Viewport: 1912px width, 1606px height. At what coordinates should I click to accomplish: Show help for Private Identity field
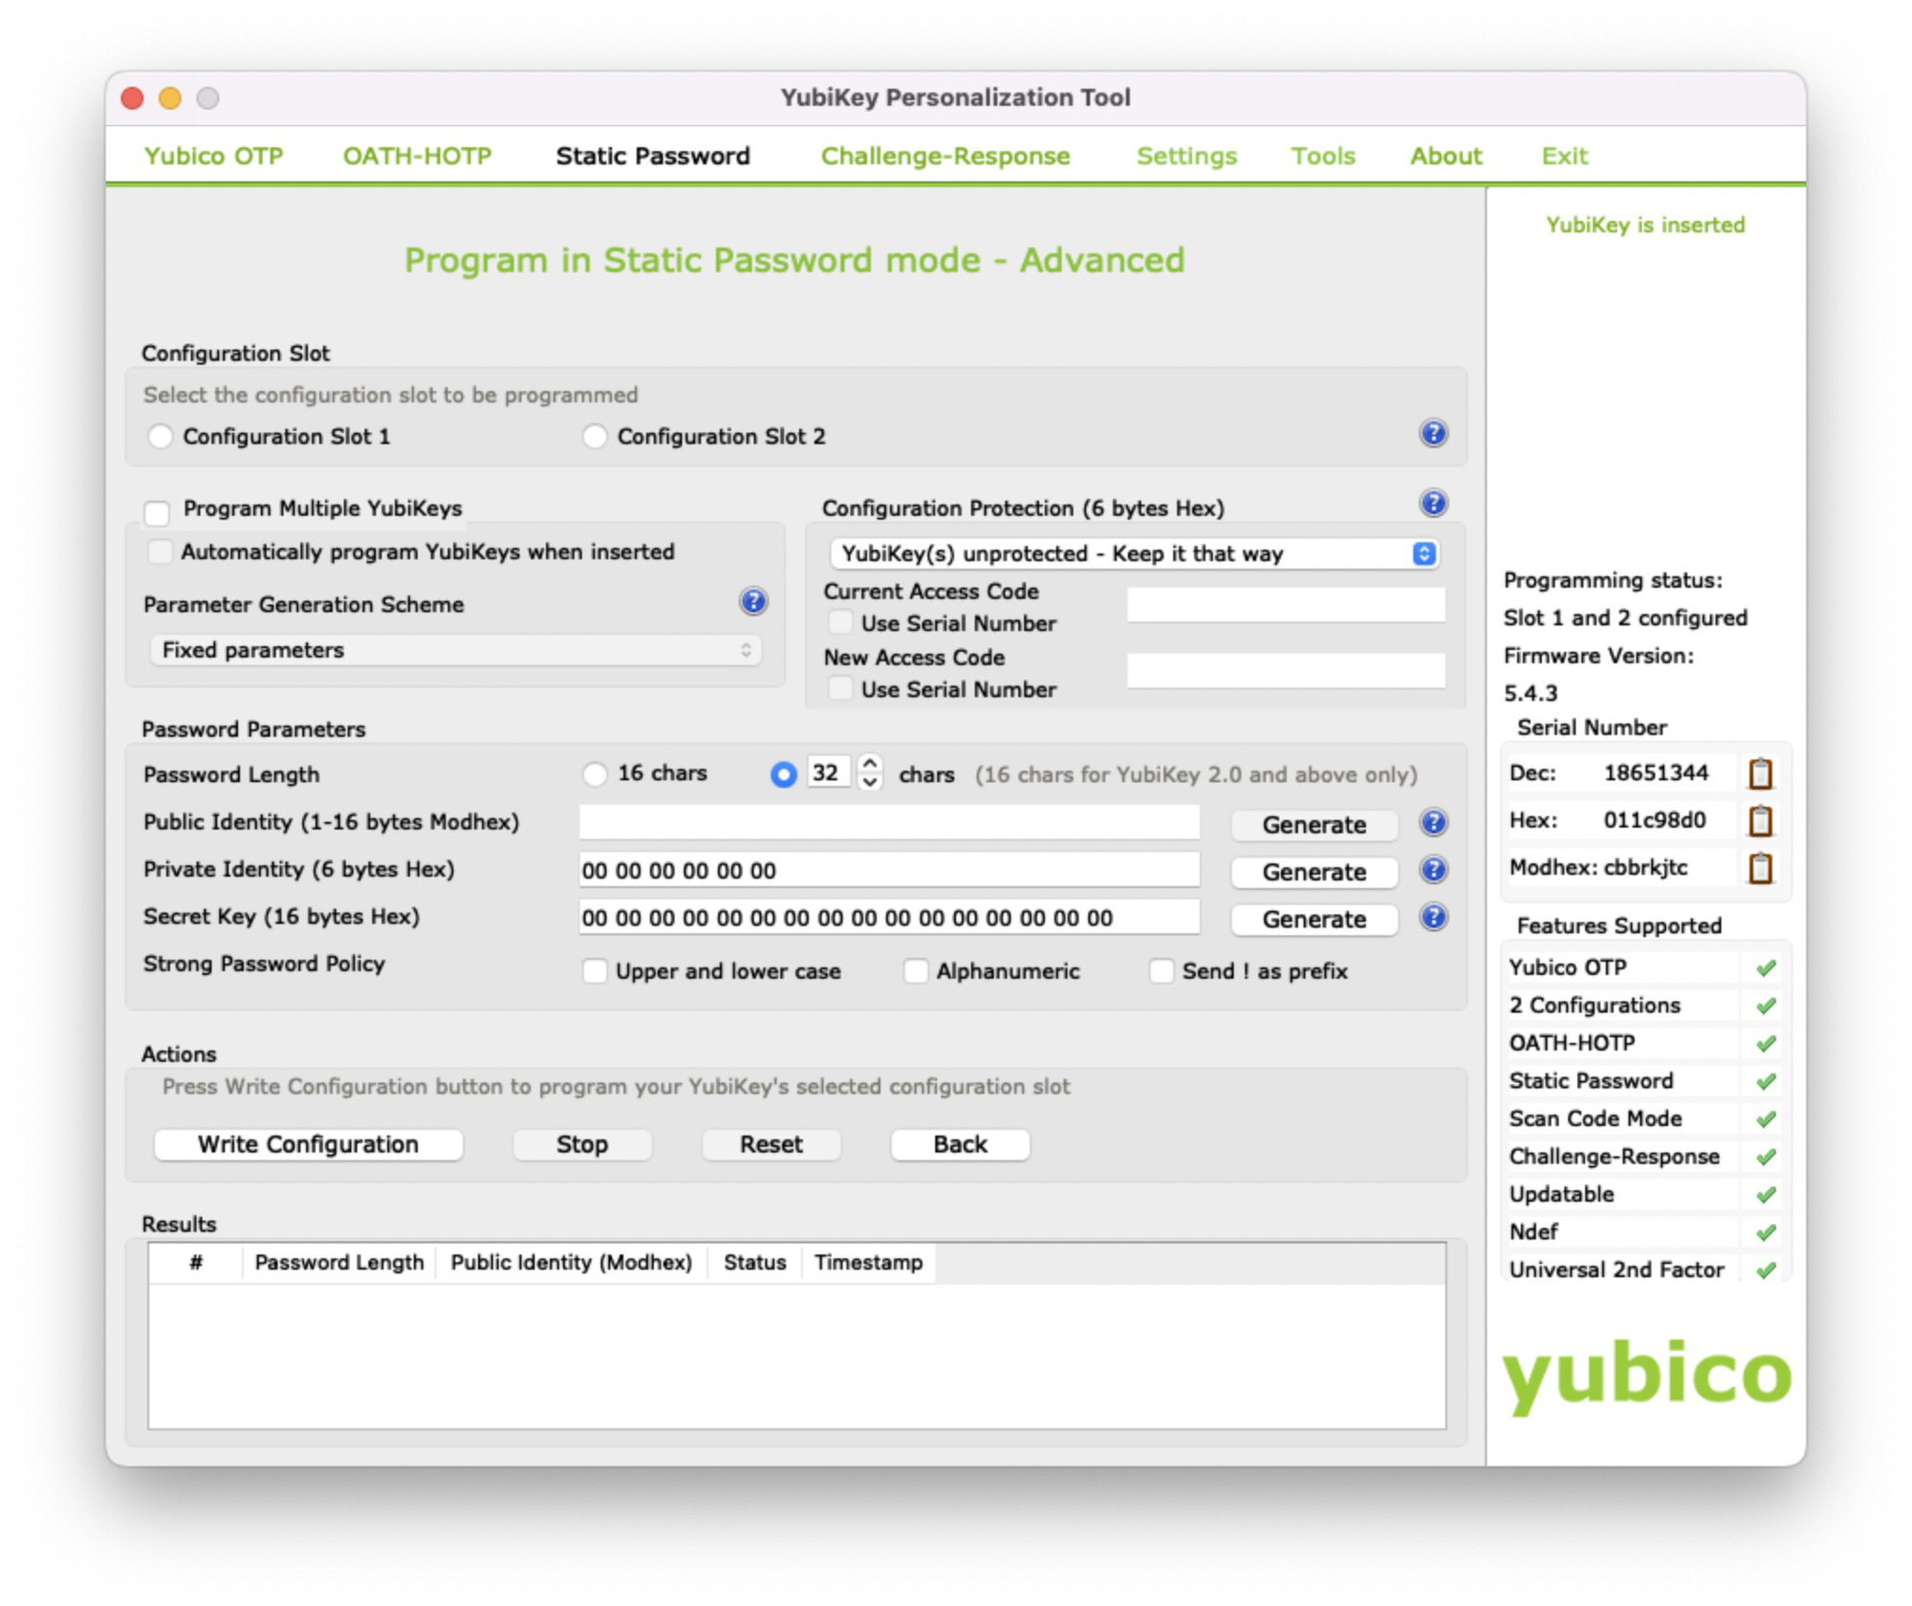[1432, 870]
